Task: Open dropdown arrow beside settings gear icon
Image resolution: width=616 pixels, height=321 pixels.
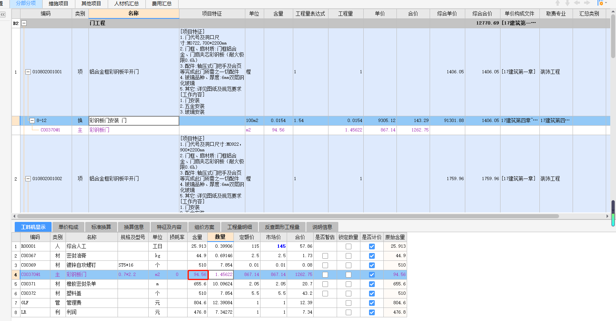Action: pyautogui.click(x=606, y=3)
